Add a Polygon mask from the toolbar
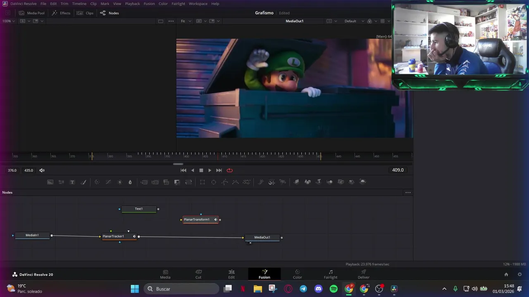Viewport: 529px width, 297px height. click(x=225, y=182)
